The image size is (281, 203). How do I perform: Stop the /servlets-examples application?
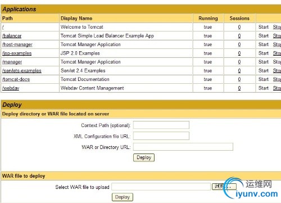(x=277, y=71)
